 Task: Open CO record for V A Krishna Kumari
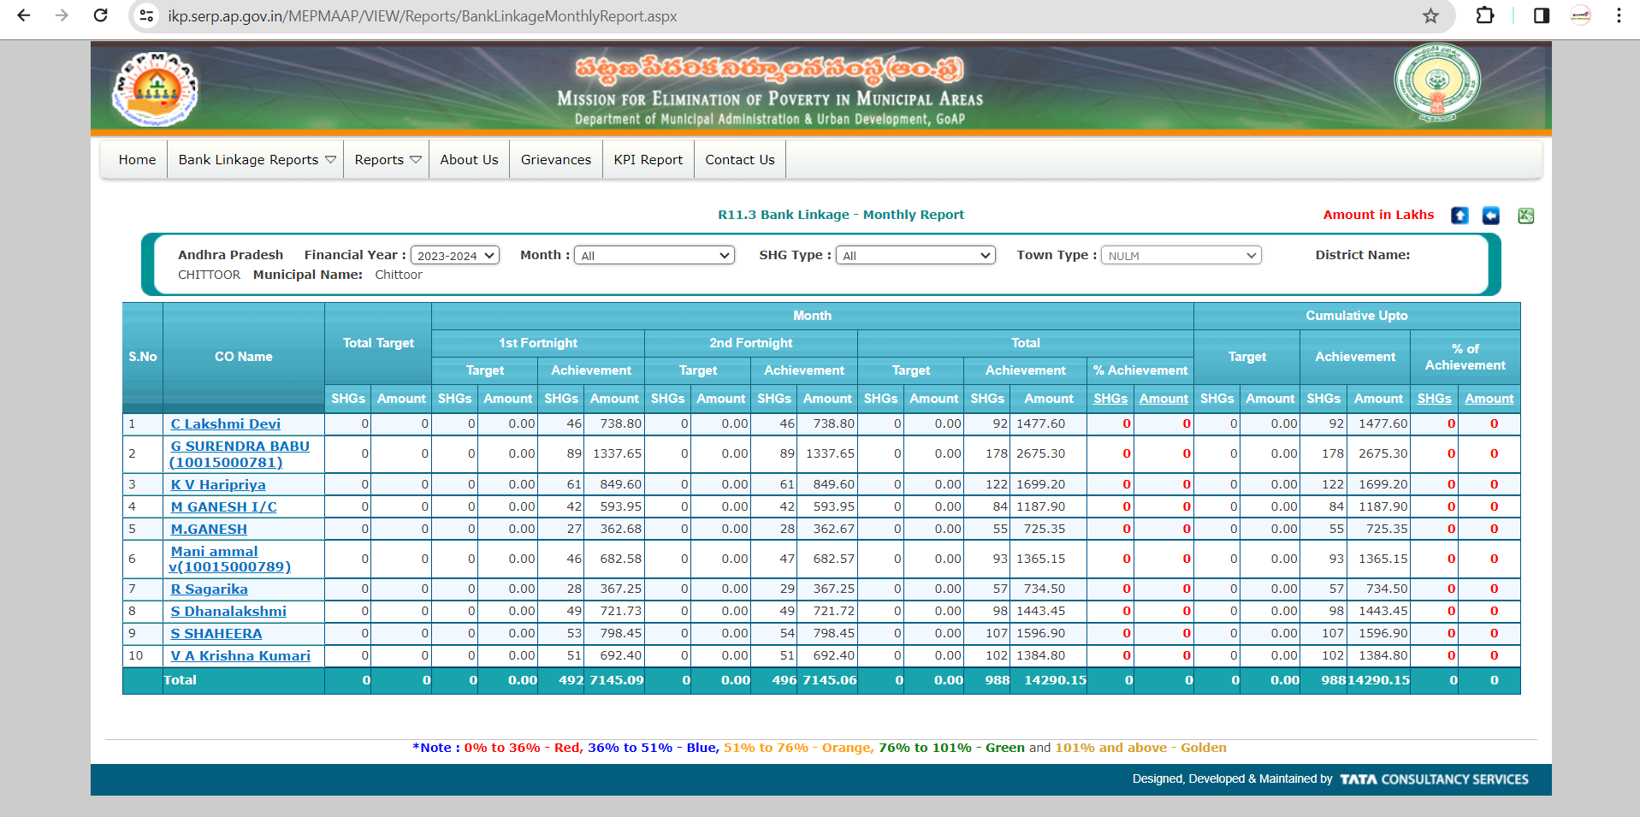point(241,655)
